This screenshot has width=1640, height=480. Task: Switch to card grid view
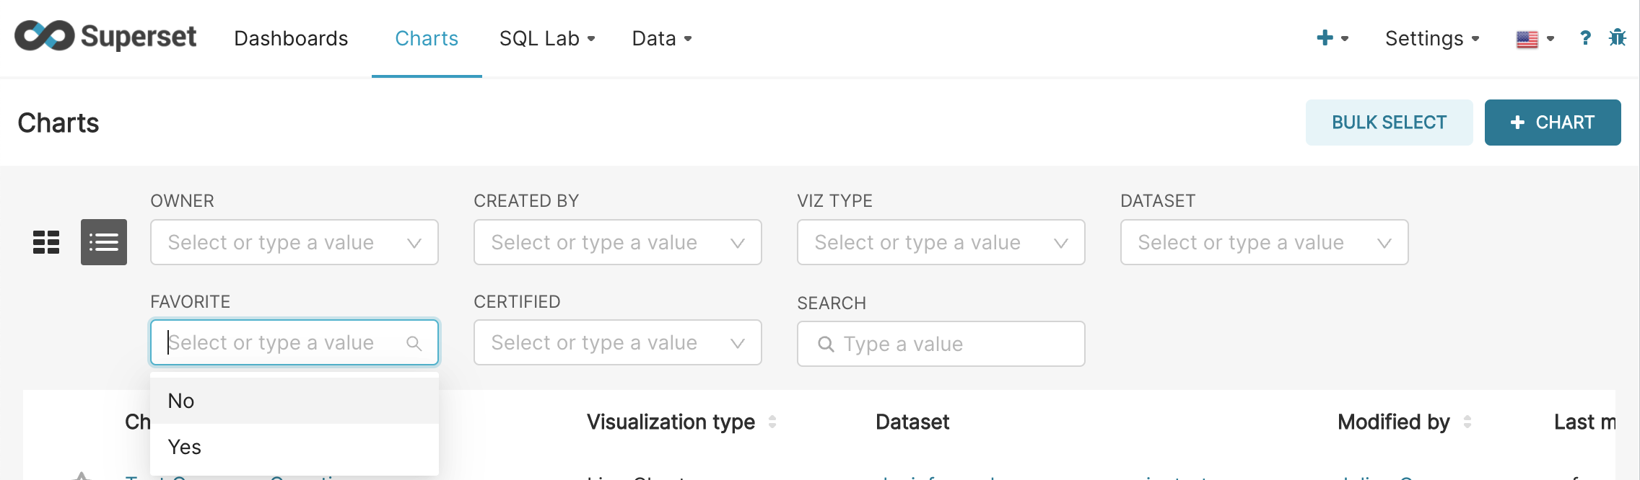(46, 242)
